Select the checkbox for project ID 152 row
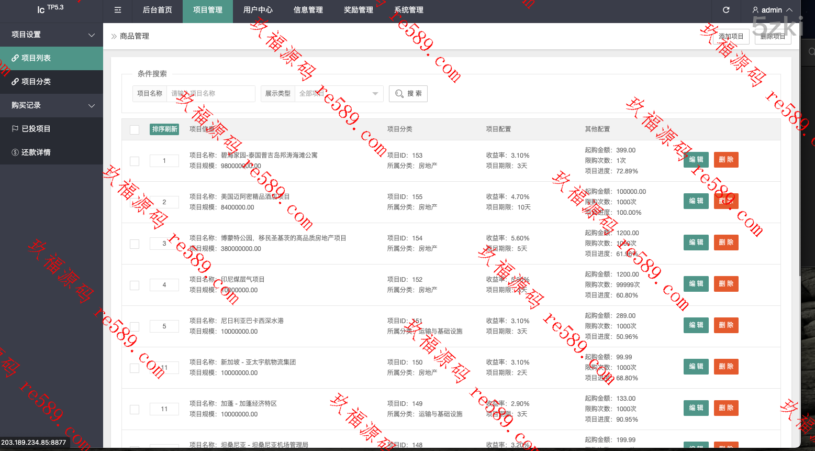This screenshot has height=451, width=815. tap(135, 285)
